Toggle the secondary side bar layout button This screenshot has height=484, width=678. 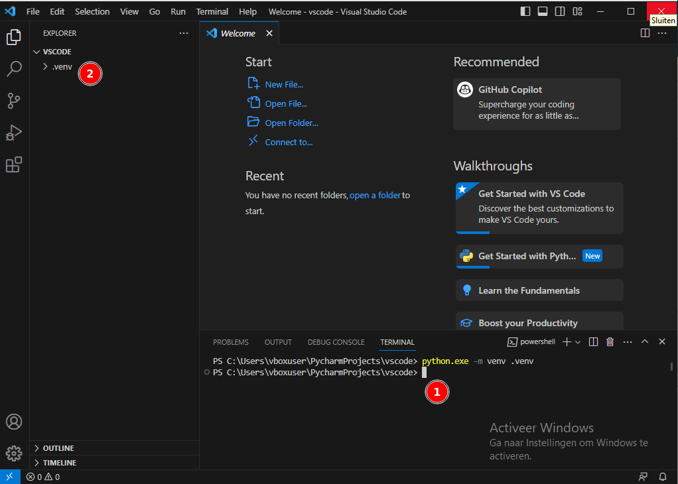[x=560, y=11]
